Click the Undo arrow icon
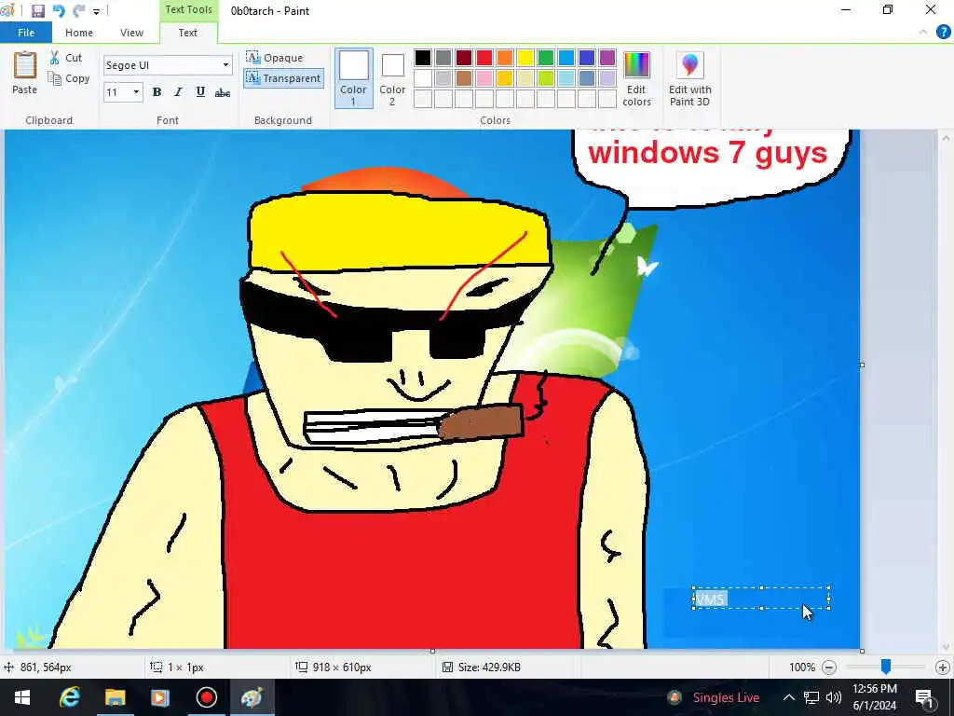The image size is (954, 716). [59, 10]
